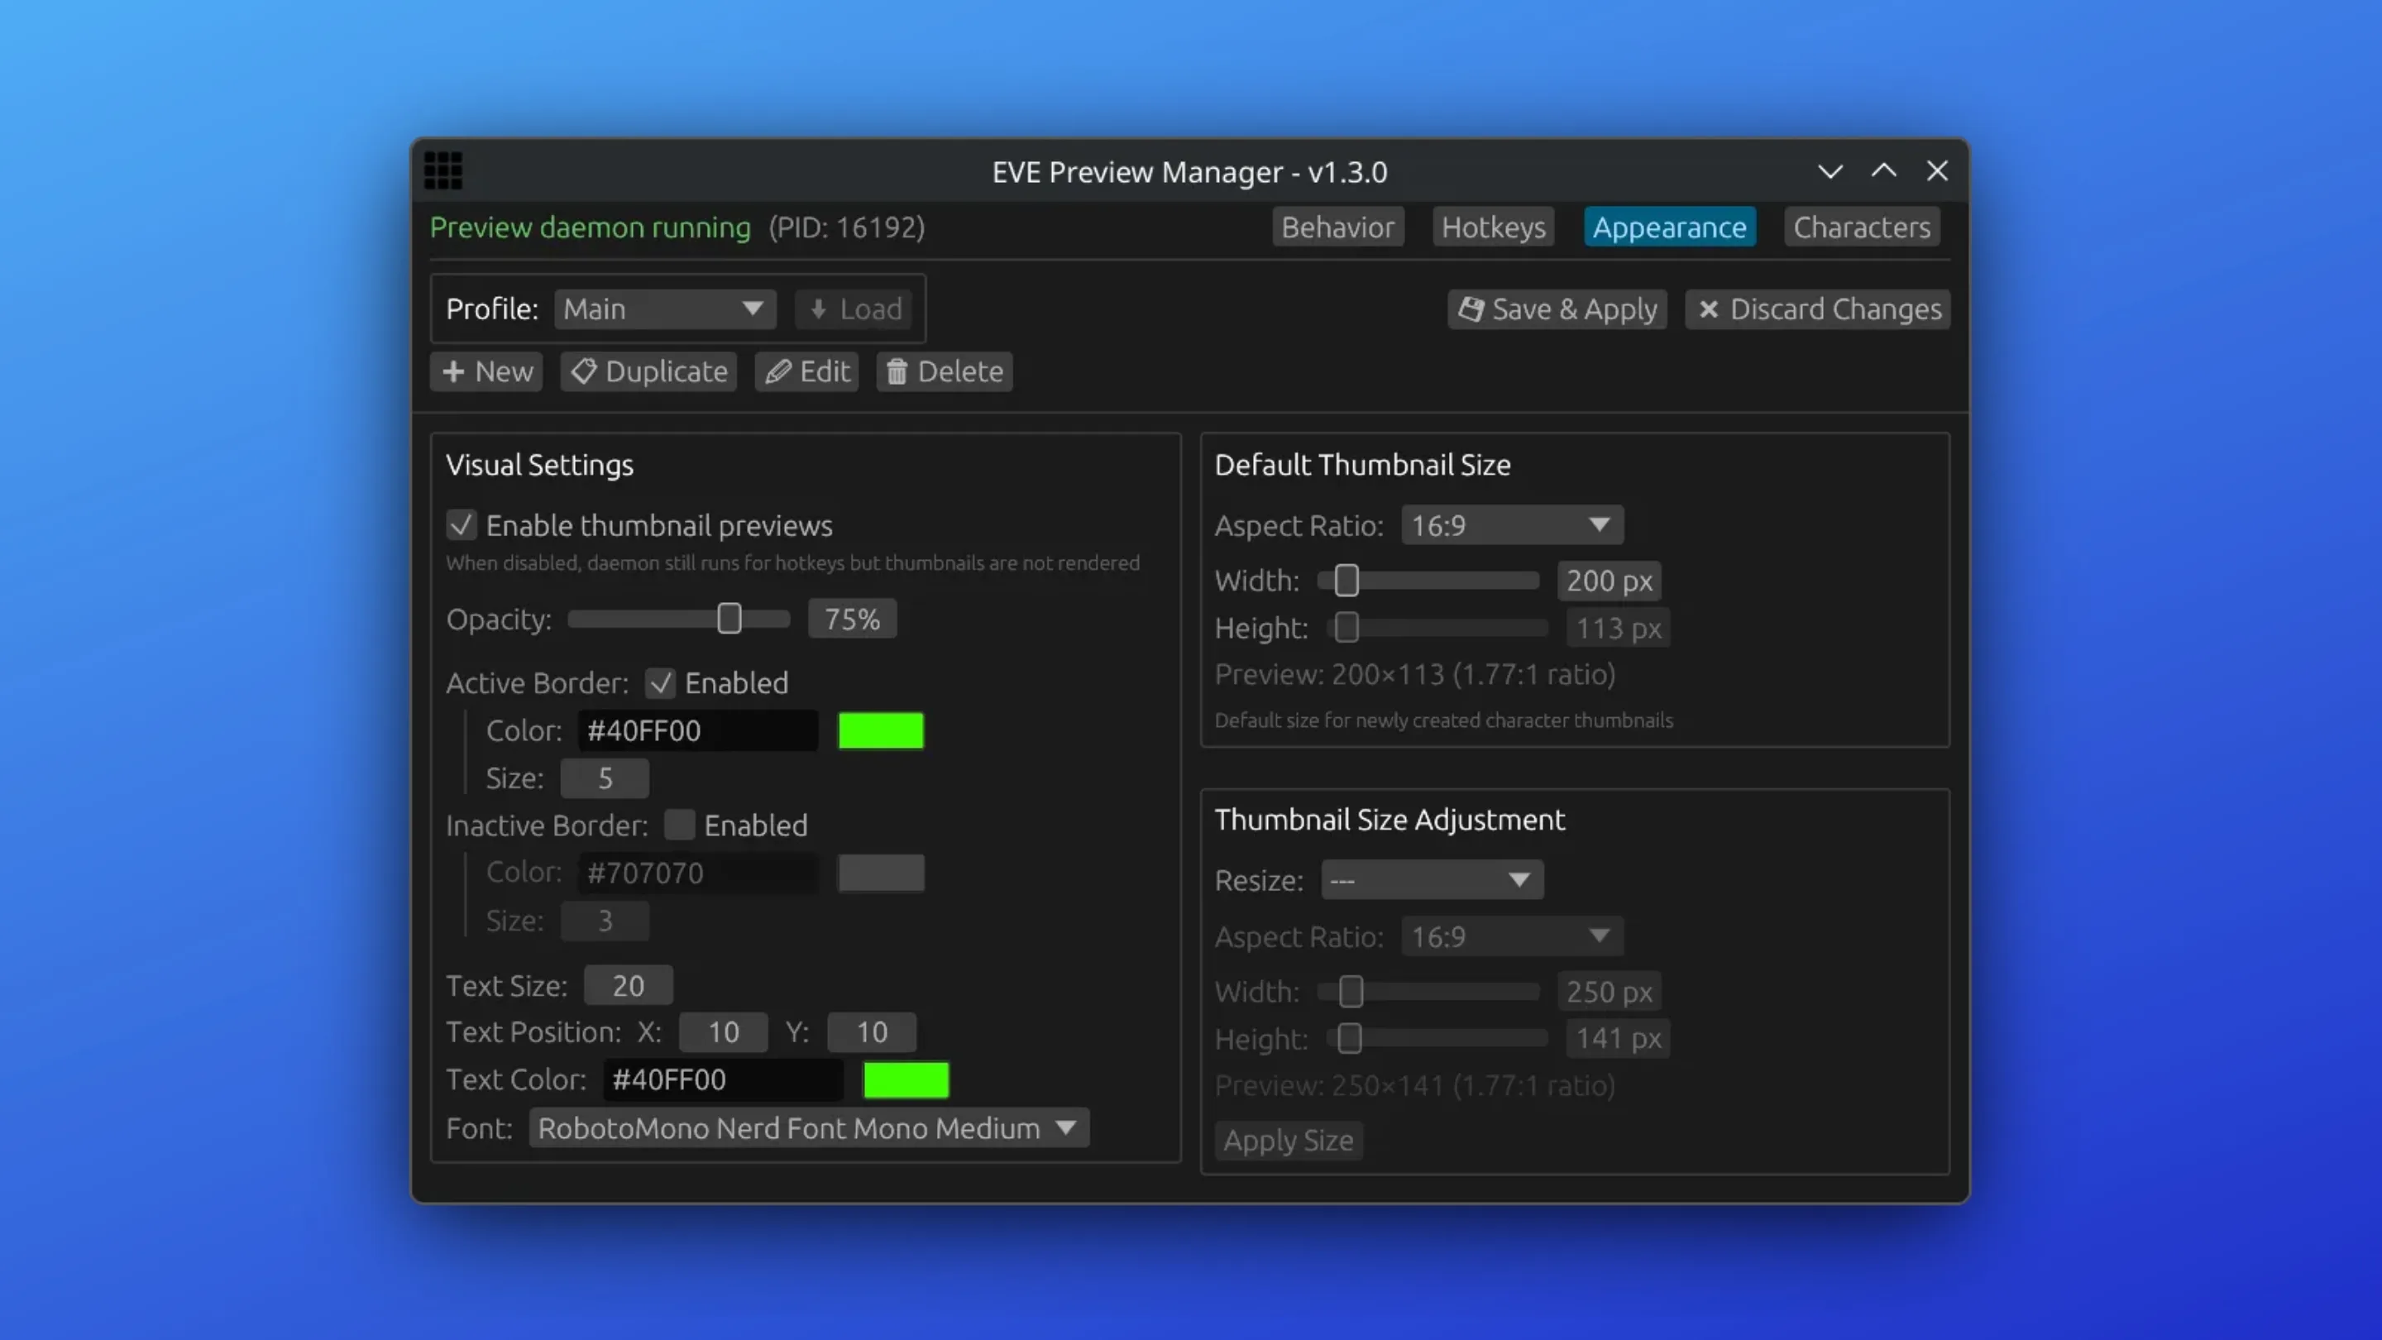Click the New profile plus icon
Image resolution: width=2382 pixels, height=1340 pixels.
tap(456, 371)
